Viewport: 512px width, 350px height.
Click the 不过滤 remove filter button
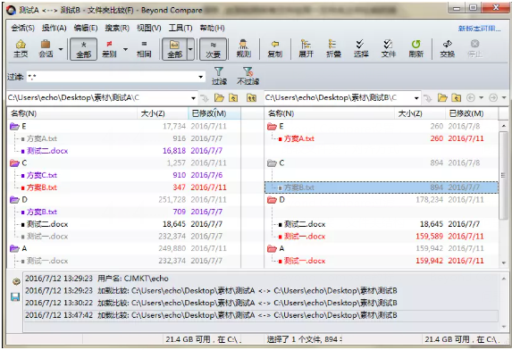[248, 76]
